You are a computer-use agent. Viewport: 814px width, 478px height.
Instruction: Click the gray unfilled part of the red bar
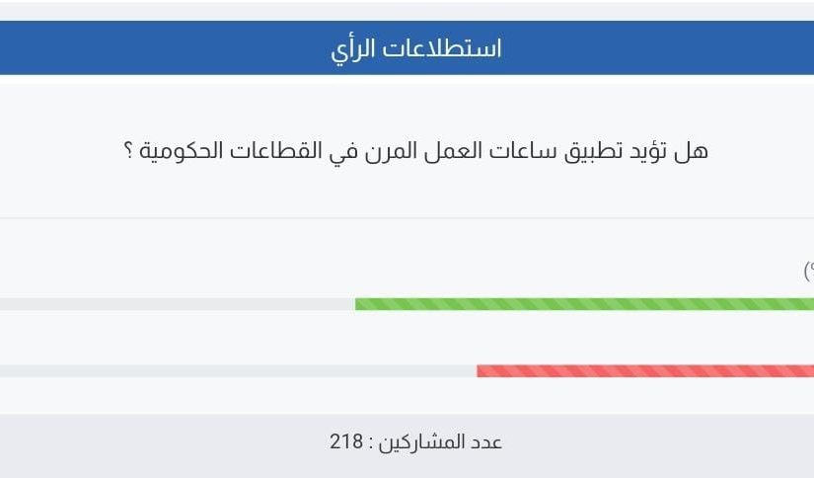(x=239, y=371)
